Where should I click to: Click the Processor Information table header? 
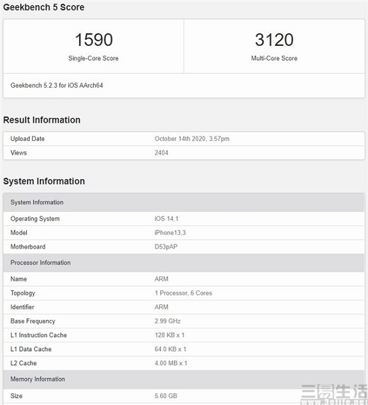[x=184, y=263]
